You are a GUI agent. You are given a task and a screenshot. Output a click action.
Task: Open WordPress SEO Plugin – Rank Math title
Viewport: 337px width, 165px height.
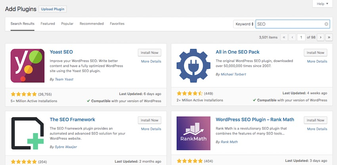coord(255,119)
